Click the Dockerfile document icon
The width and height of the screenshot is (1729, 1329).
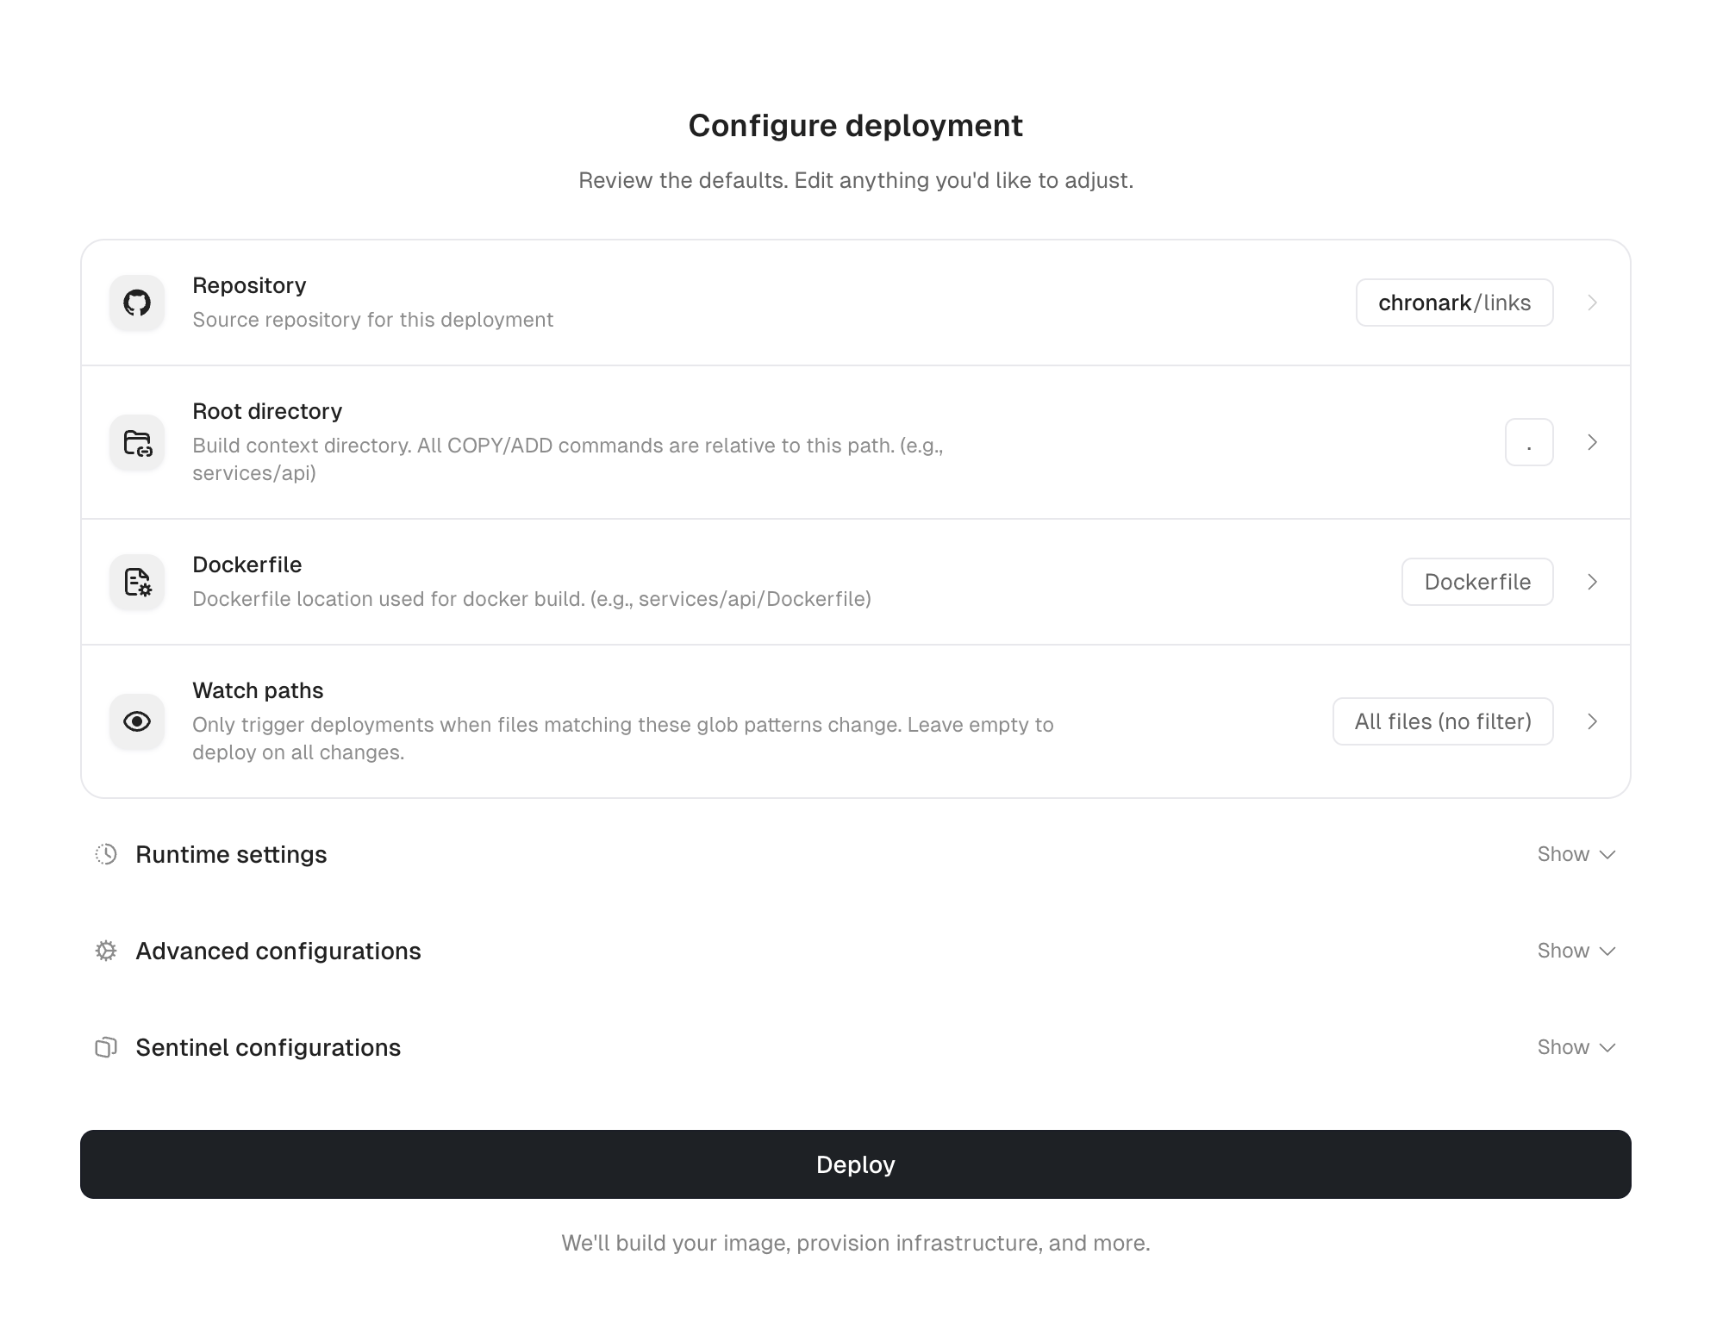(136, 582)
